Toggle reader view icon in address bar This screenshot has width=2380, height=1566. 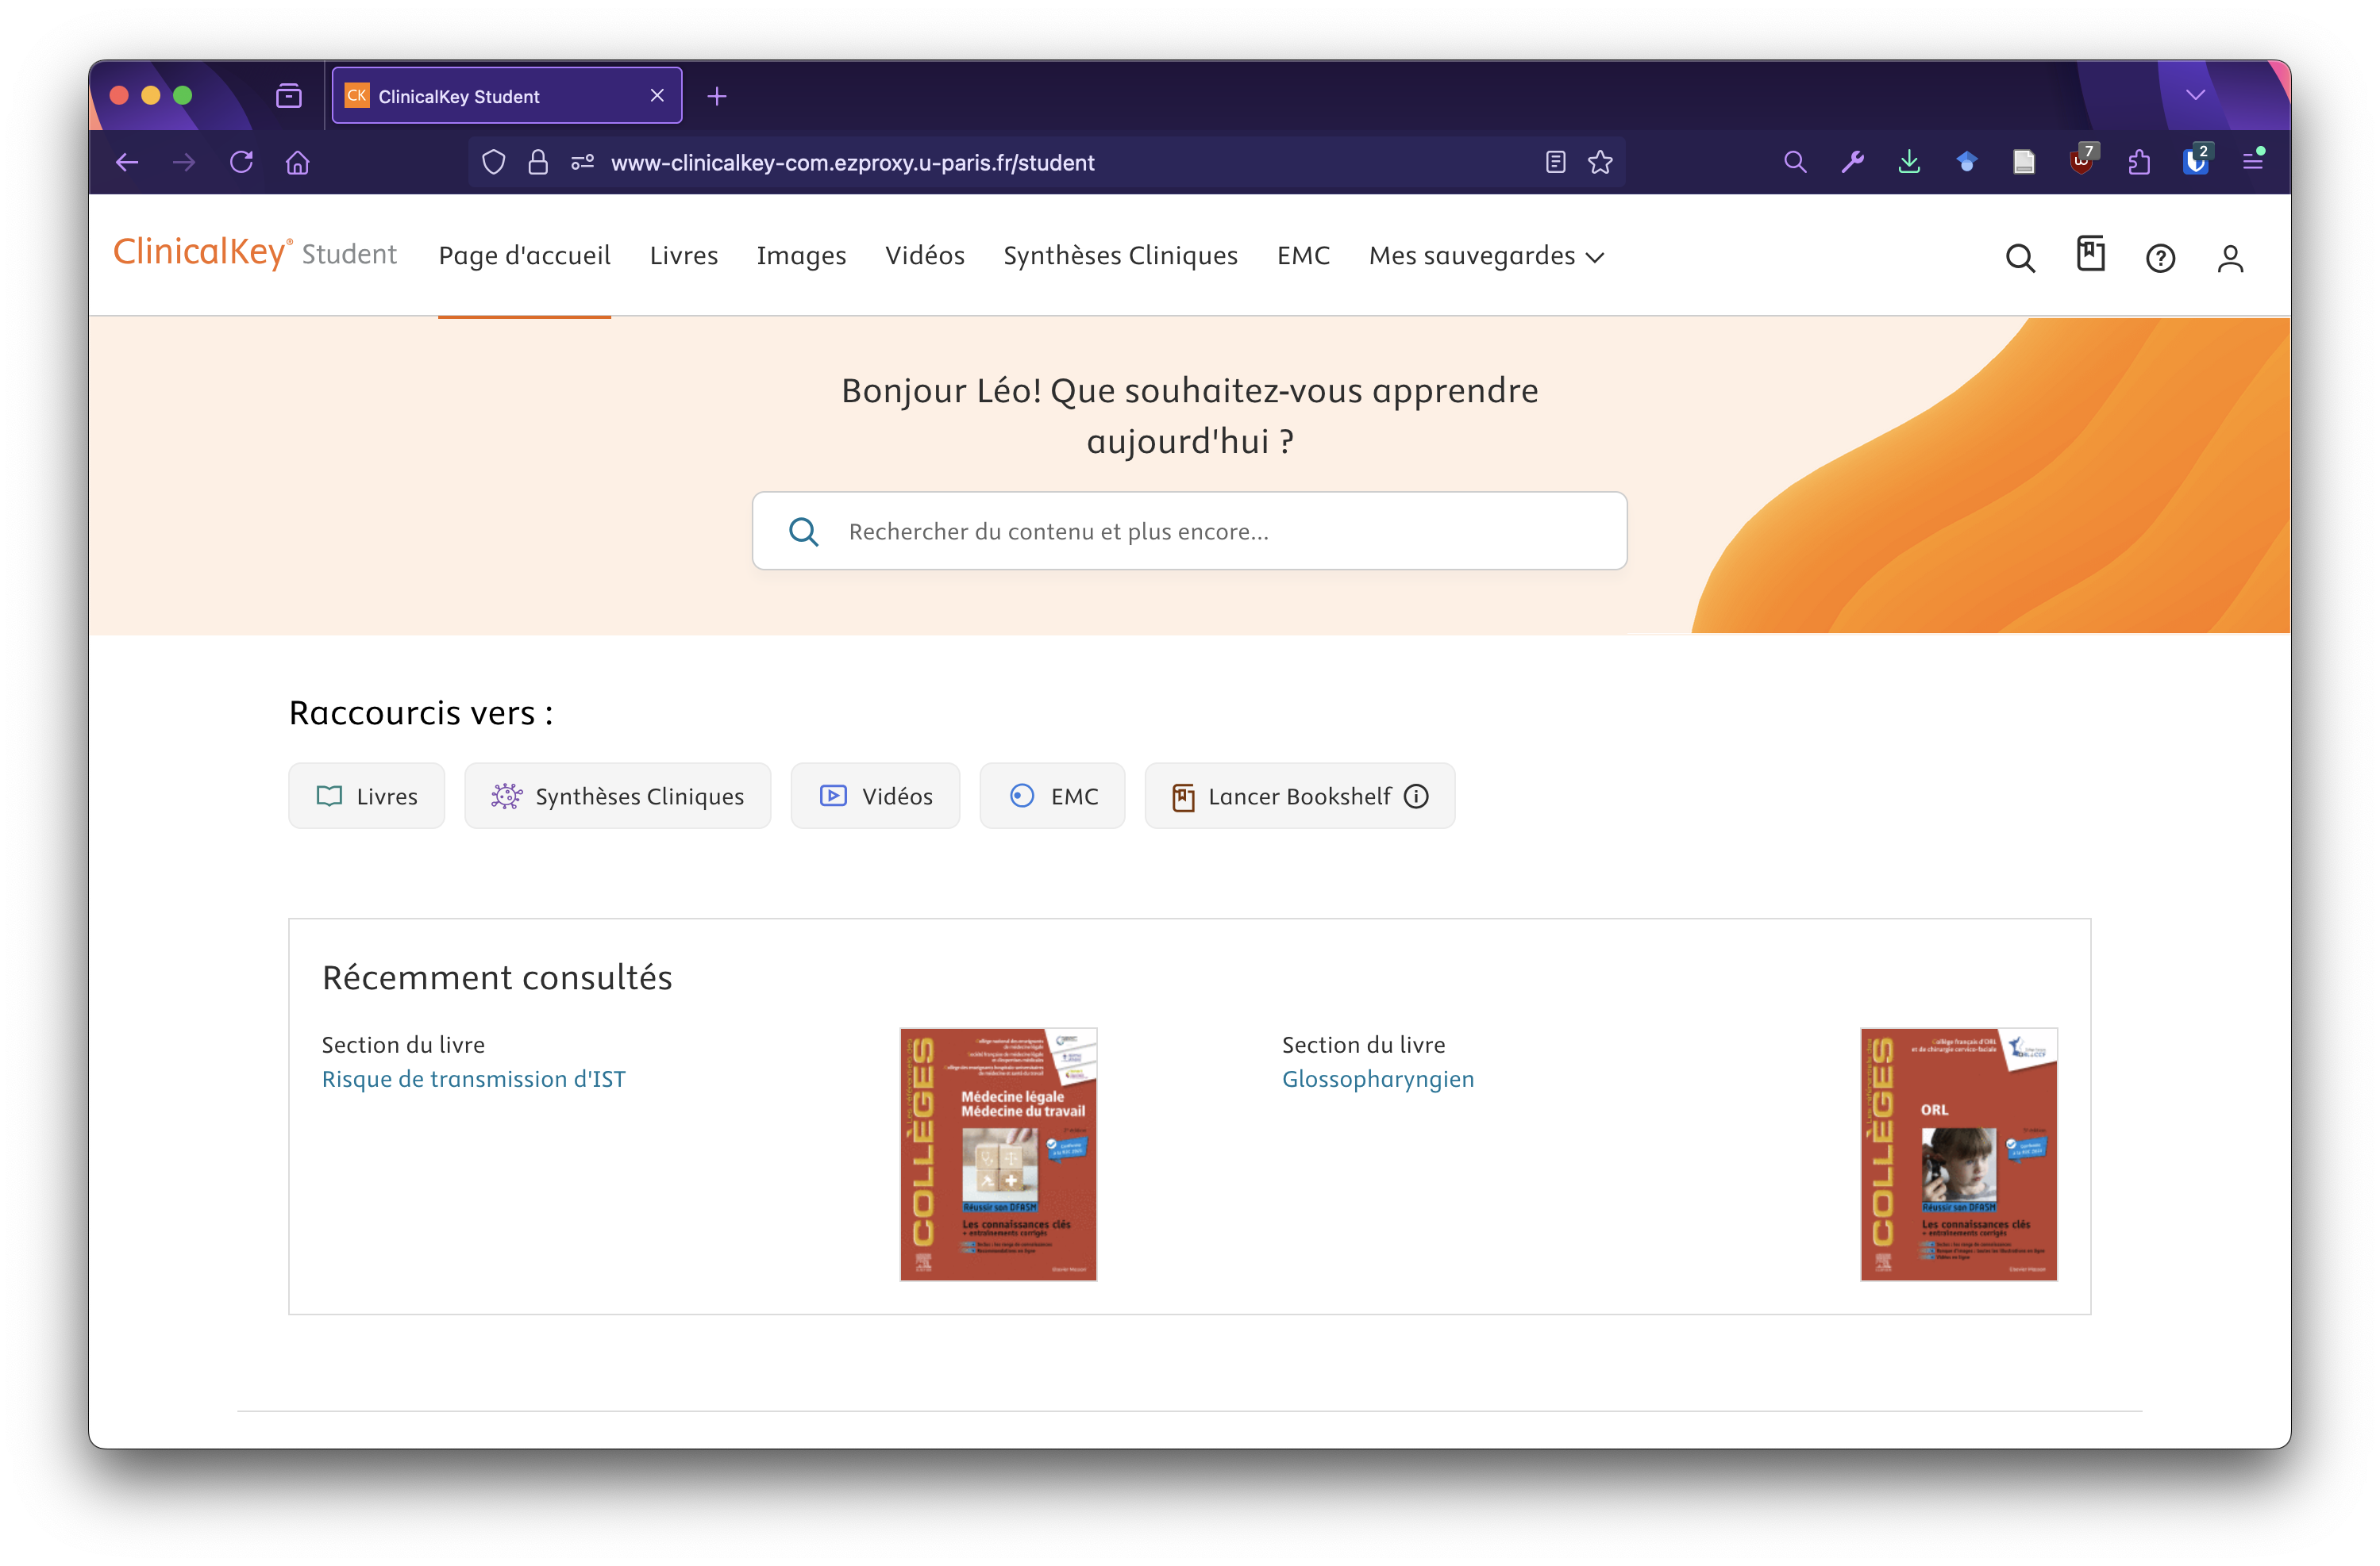coord(1555,162)
